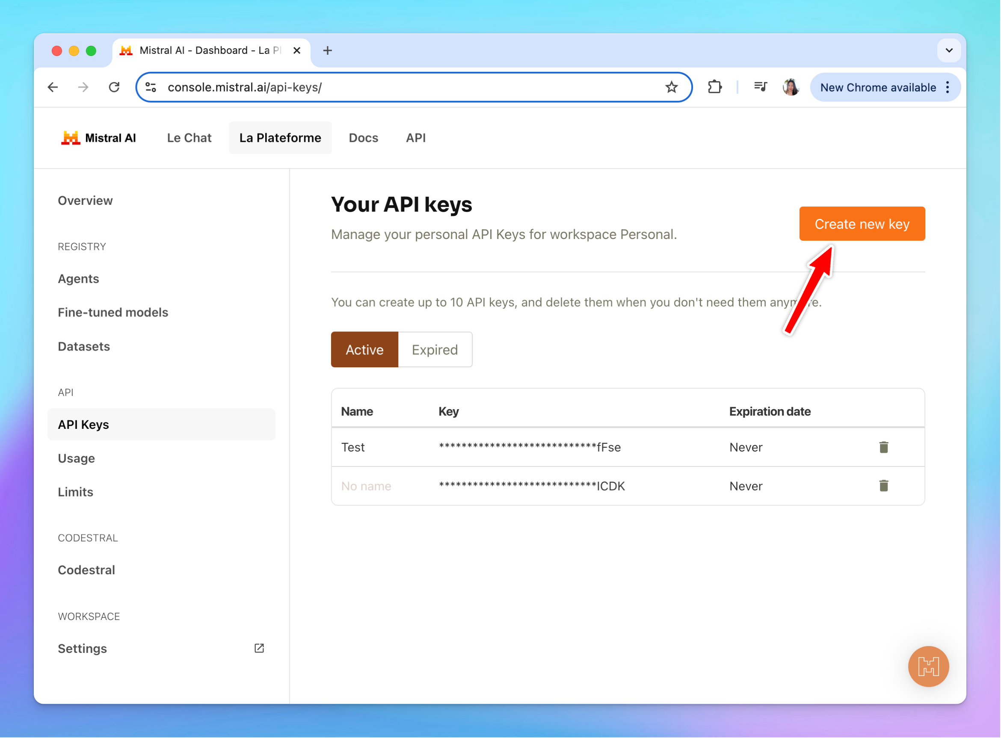The image size is (1001, 738).
Task: Delete the Test API key with trash icon
Action: pos(883,447)
